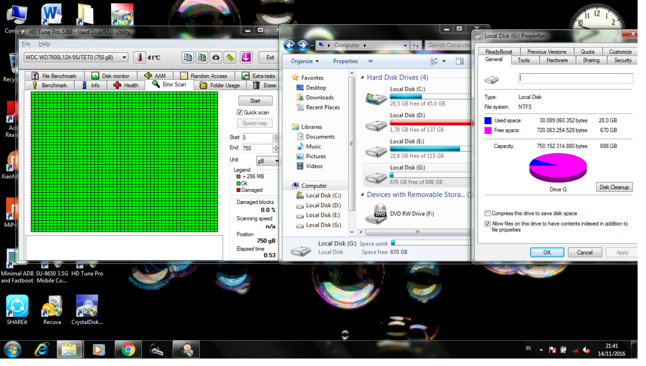646x366 pixels.
Task: Click the copy screenshot to clipboard icon
Action: (x=202, y=58)
